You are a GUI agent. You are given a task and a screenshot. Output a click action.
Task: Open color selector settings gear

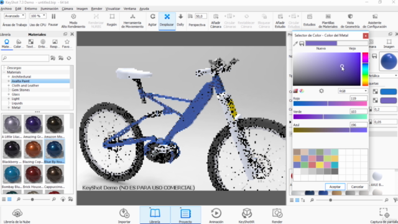pos(322,91)
